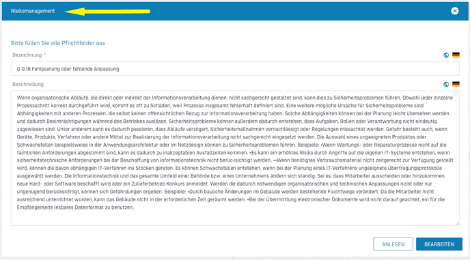Click the yellow arrow annotation in header
This screenshot has height=260, width=470.
point(107,12)
